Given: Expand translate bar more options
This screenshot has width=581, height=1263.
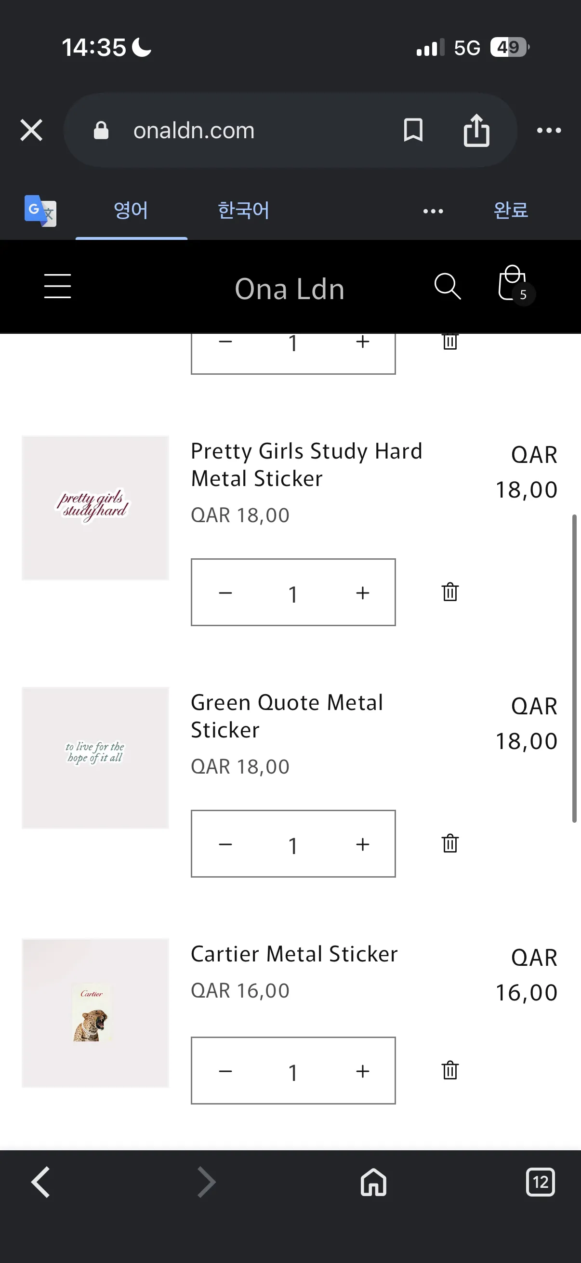Looking at the screenshot, I should pyautogui.click(x=433, y=211).
